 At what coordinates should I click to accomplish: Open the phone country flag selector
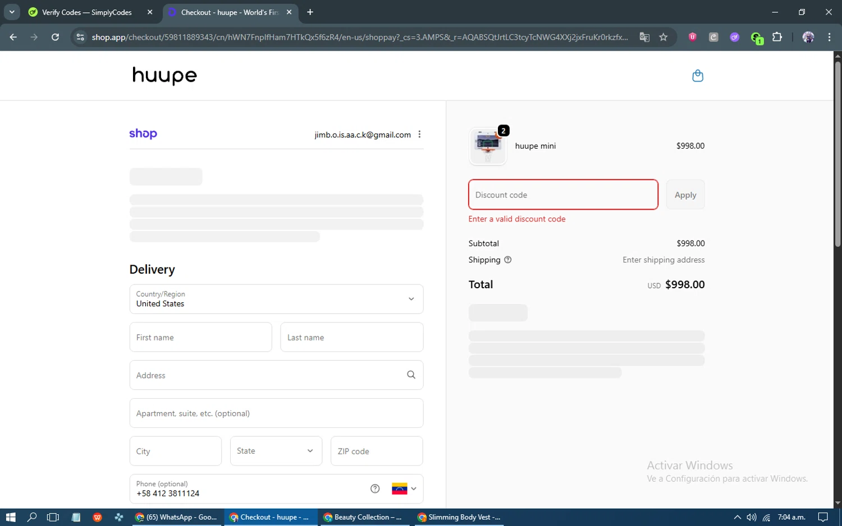[x=404, y=488]
